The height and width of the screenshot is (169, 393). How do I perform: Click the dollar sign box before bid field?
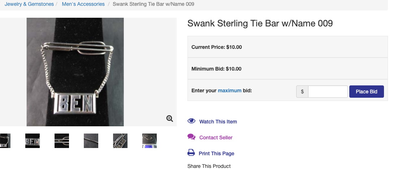[x=302, y=92]
